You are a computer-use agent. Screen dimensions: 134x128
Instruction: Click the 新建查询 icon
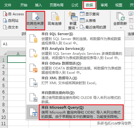[73, 16]
